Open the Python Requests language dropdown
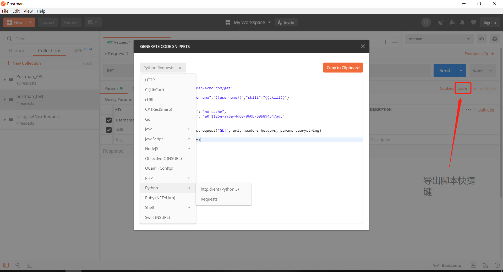Image resolution: width=503 pixels, height=272 pixels. tap(163, 68)
